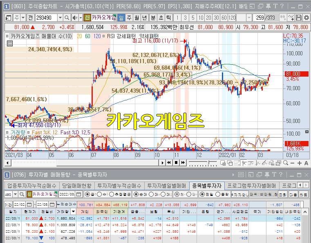311x243 pixels.
Task: Open the empty interval dropdown after 120
Action: pos(249,18)
